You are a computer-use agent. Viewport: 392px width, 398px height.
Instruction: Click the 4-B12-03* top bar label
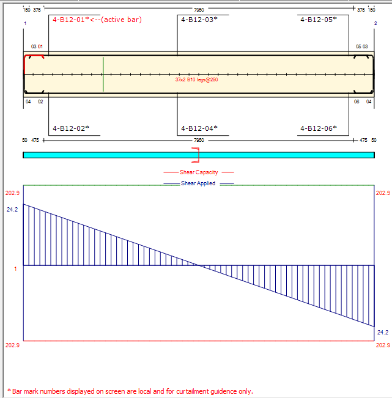click(199, 20)
